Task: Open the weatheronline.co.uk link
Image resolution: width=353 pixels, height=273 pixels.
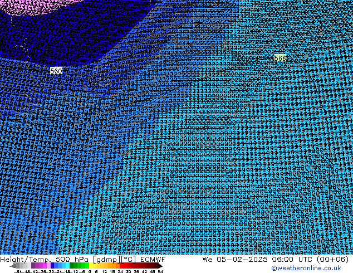Action: pos(306,268)
